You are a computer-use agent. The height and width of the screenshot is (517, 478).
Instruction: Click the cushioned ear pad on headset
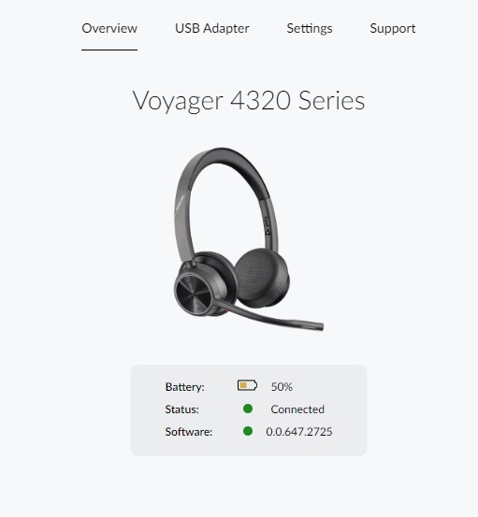pyautogui.click(x=262, y=277)
